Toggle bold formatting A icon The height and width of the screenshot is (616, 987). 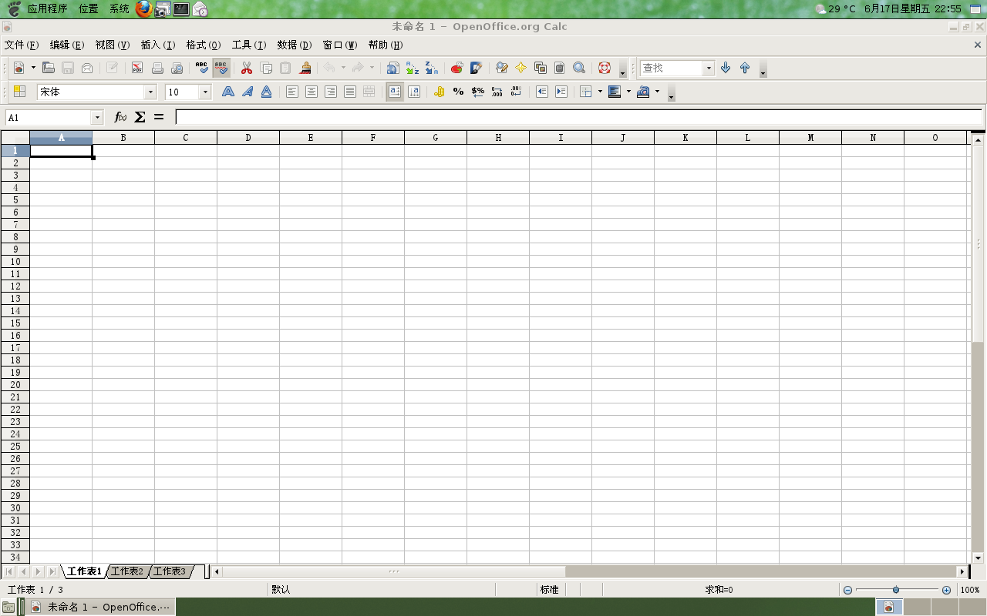[228, 92]
